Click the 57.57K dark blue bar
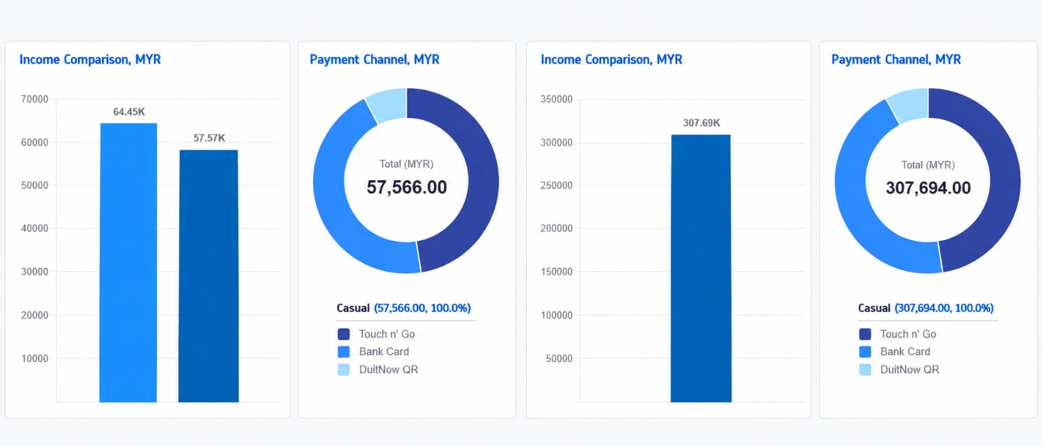 pyautogui.click(x=208, y=276)
